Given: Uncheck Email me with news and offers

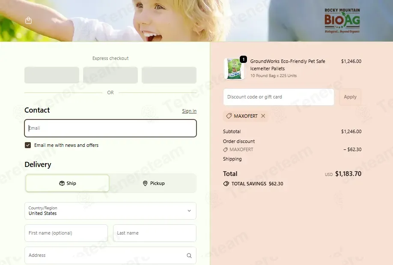Looking at the screenshot, I should point(28,145).
